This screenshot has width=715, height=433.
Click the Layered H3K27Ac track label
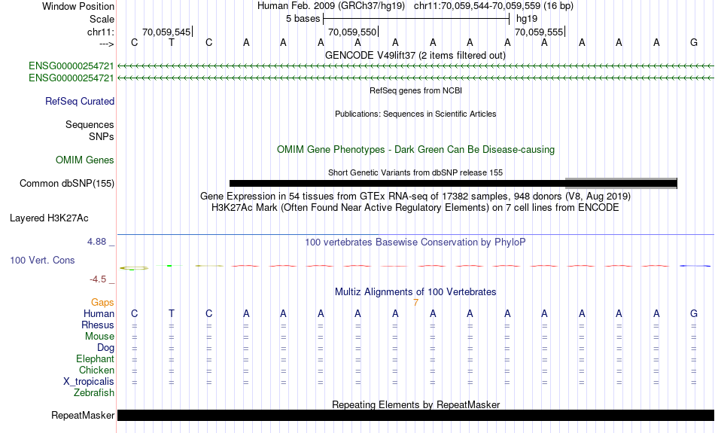(49, 218)
